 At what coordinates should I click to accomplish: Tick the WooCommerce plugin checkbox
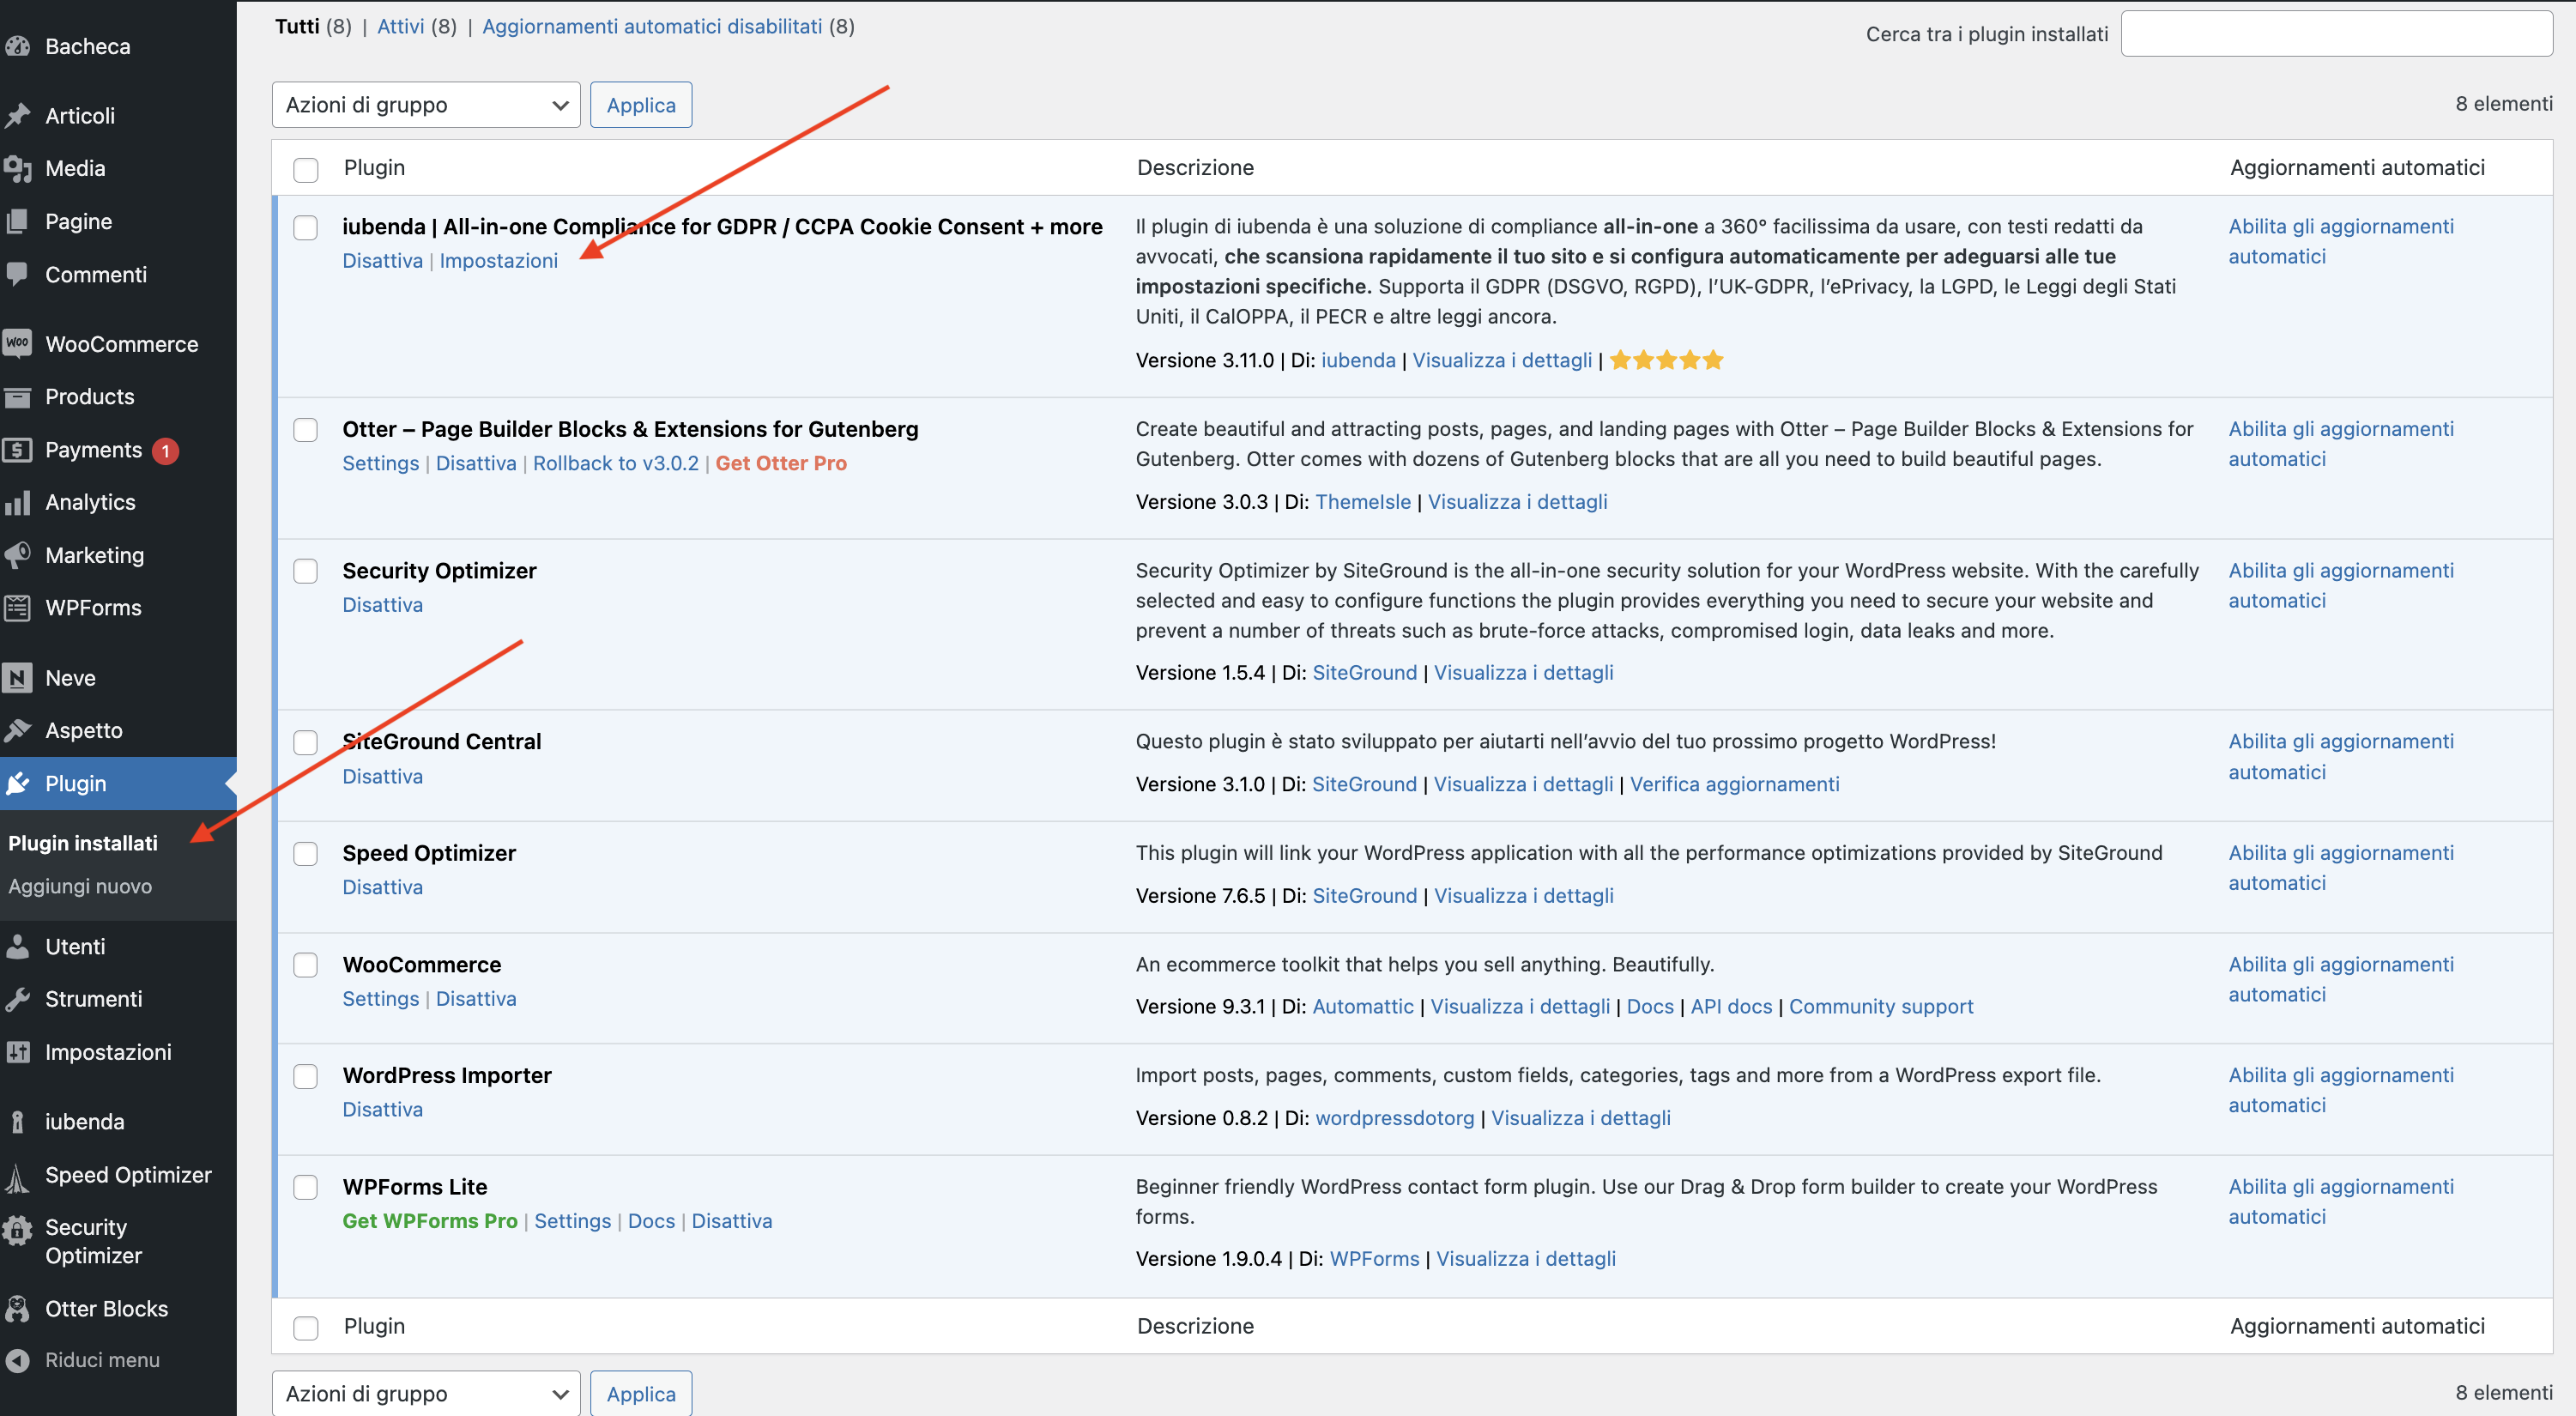[x=305, y=965]
